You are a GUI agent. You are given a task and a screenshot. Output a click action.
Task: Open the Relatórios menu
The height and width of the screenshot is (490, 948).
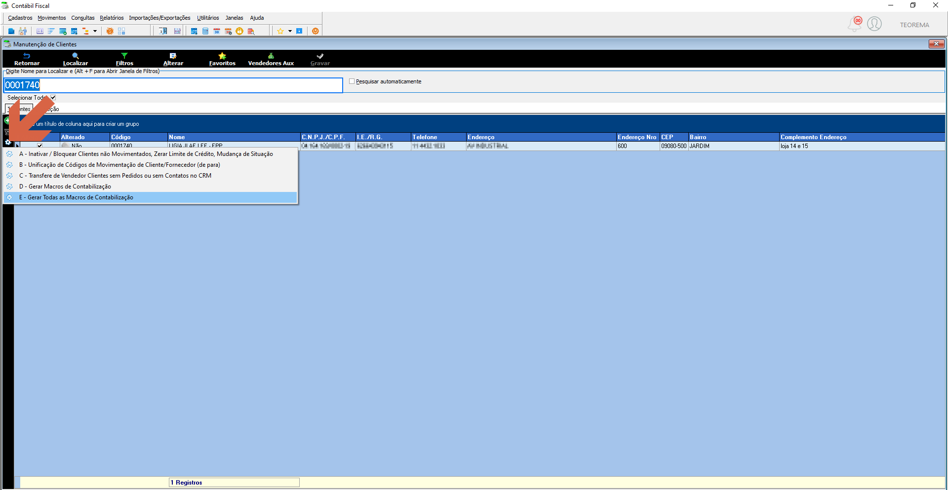coord(112,18)
